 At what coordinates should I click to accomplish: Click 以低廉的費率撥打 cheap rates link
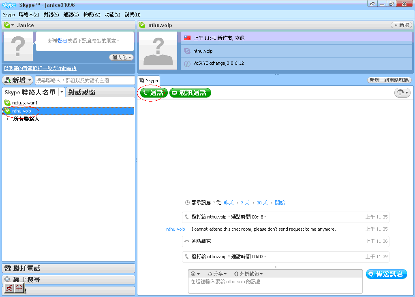[x=40, y=68]
